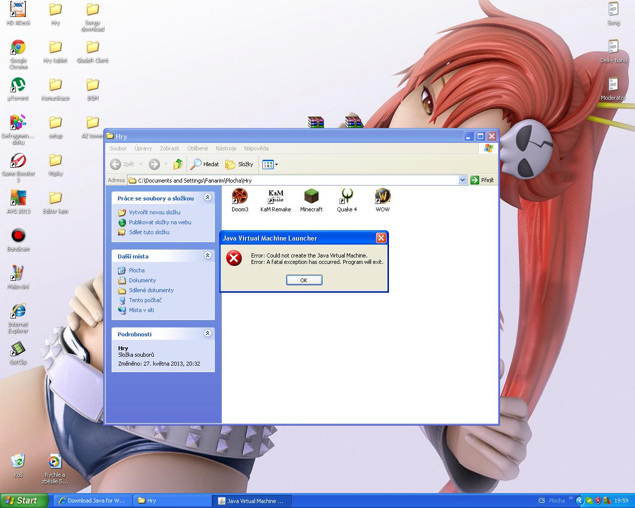Image resolution: width=635 pixels, height=508 pixels.
Task: Collapse the Další místa panel
Action: (208, 255)
